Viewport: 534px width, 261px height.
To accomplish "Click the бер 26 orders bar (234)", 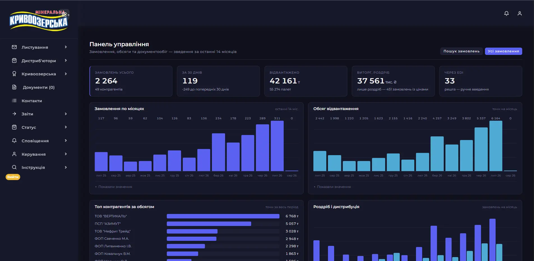I will click(x=218, y=152).
